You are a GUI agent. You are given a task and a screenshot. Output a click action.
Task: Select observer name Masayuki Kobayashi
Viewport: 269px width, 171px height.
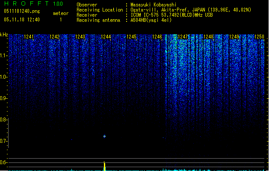tap(154, 5)
